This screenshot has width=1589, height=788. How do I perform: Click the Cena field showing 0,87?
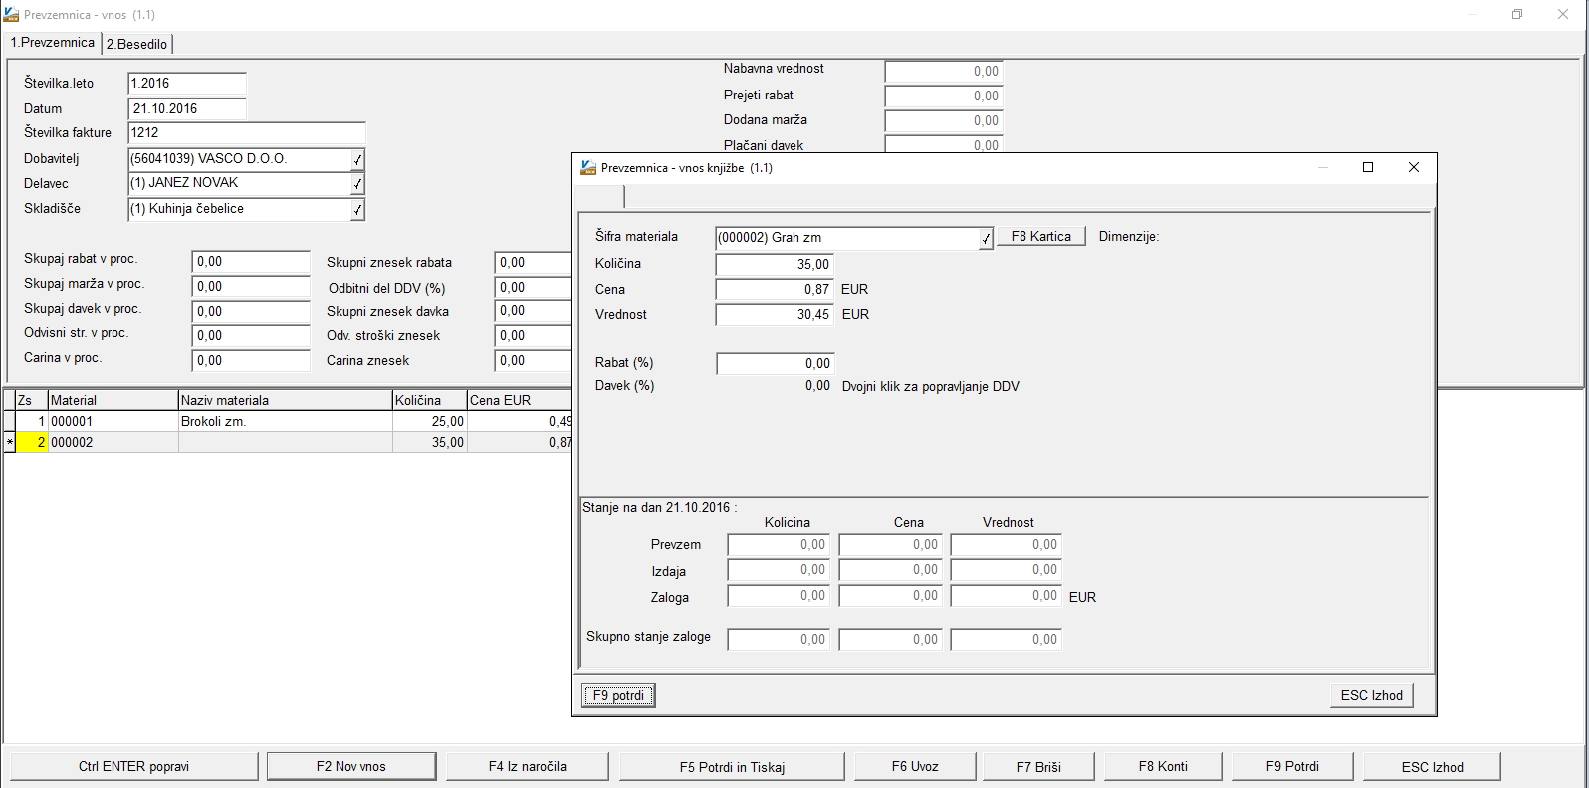[774, 289]
